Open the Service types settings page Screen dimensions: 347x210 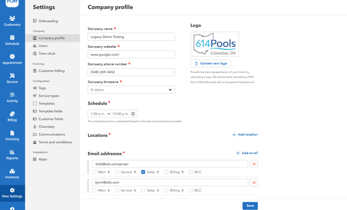[x=49, y=96]
